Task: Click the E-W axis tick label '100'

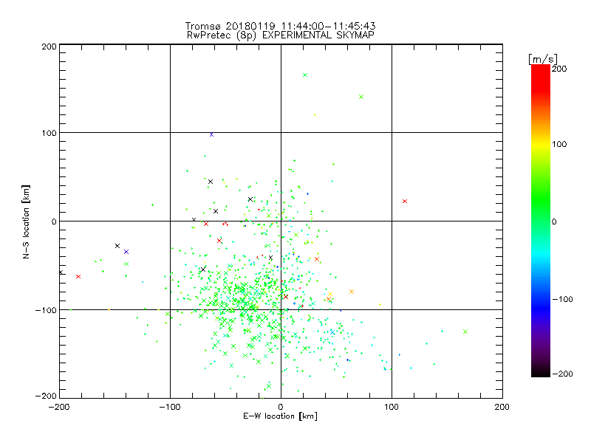Action: point(392,407)
